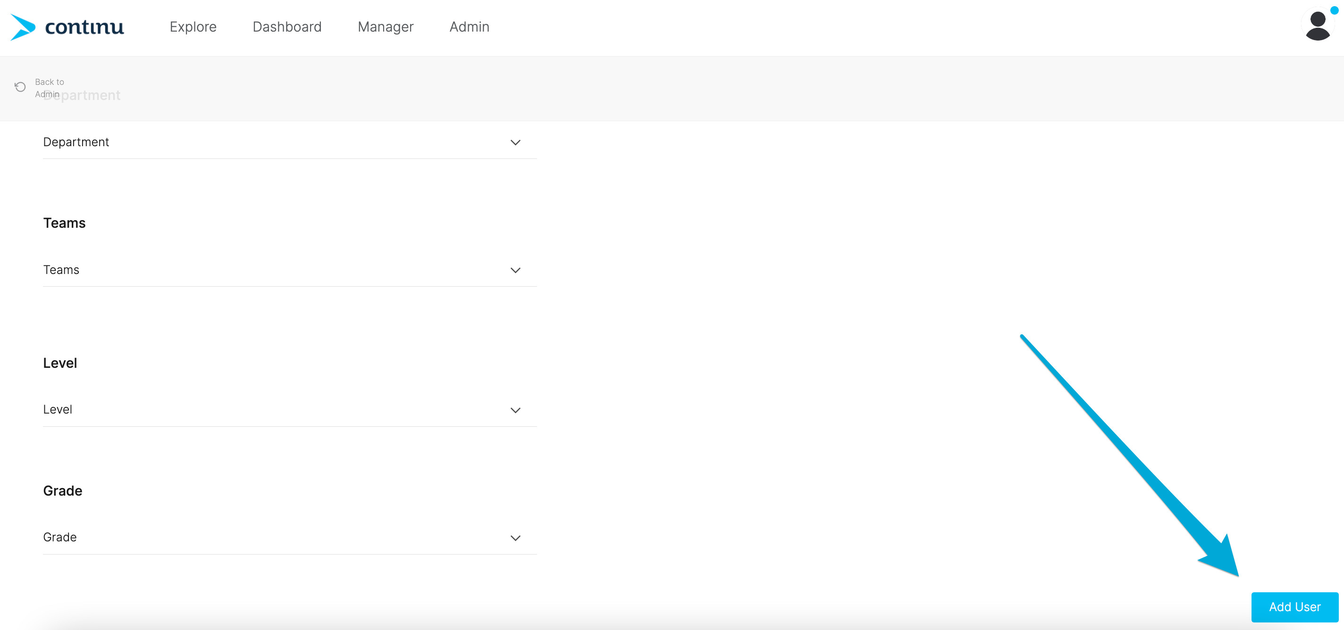
Task: Open the Department select field
Action: pos(290,142)
